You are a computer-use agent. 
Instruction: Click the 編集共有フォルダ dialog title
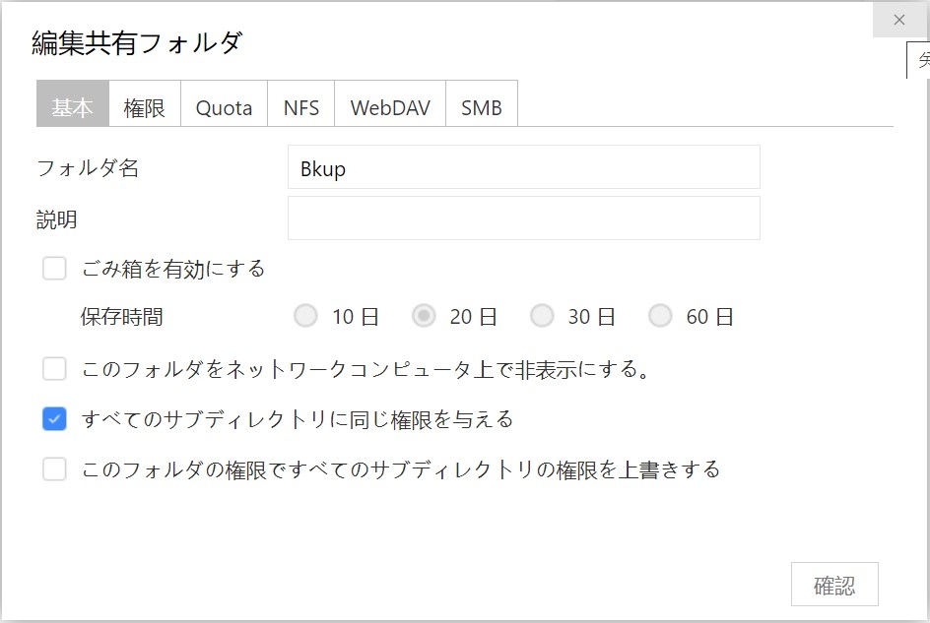point(137,43)
